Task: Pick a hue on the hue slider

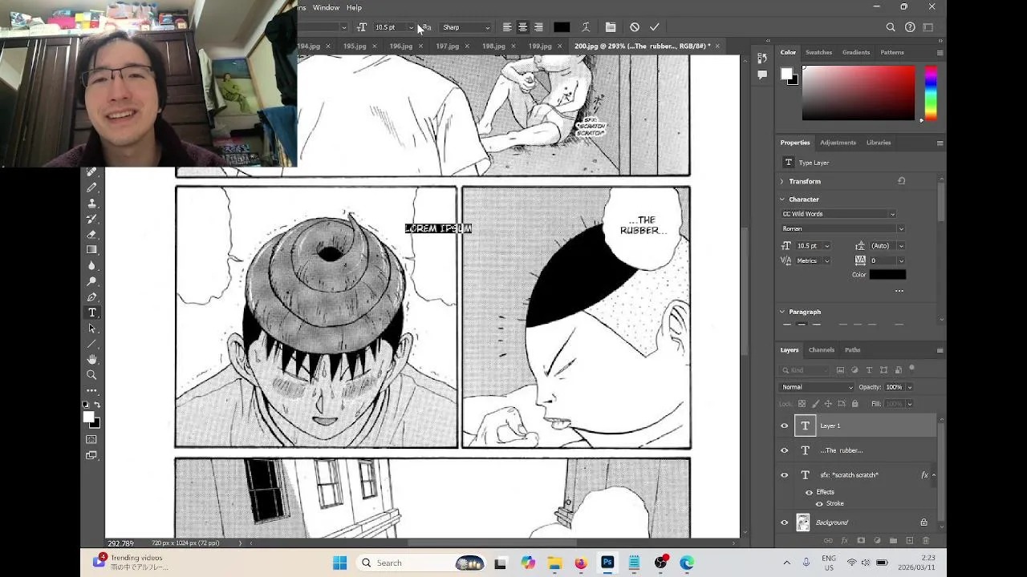Action: 930,94
